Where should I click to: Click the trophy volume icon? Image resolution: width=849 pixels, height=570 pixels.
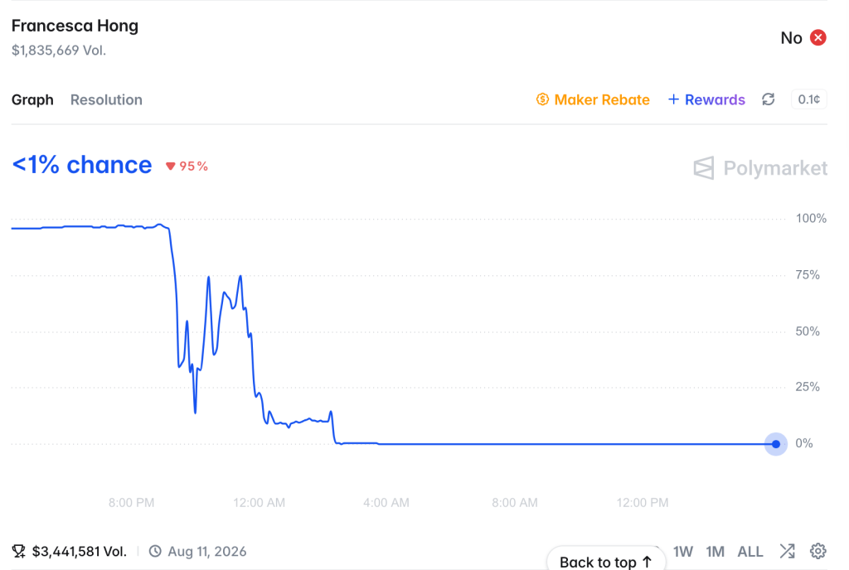[x=19, y=551]
